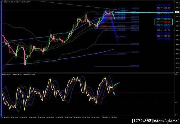The height and width of the screenshot is (124, 180).
Task: Select the cyan arrow pointing at latest candles
Action: pyautogui.click(x=114, y=17)
